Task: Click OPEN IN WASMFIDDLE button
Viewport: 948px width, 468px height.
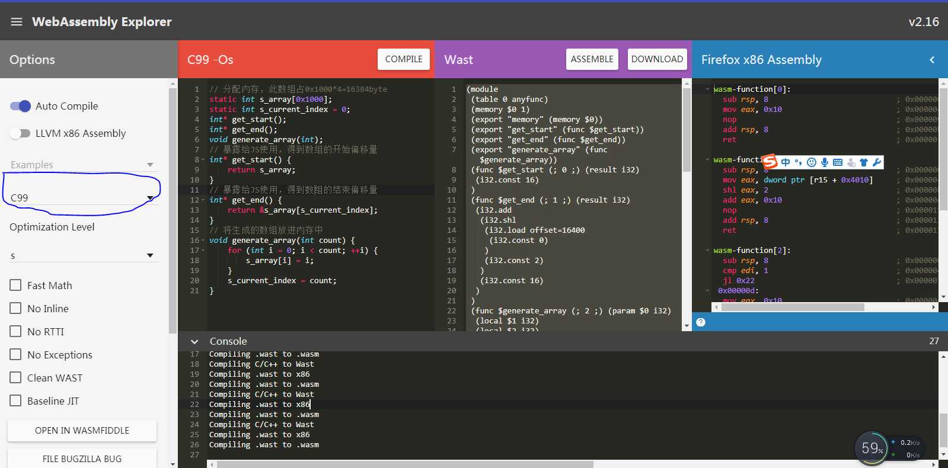Action: (x=82, y=431)
